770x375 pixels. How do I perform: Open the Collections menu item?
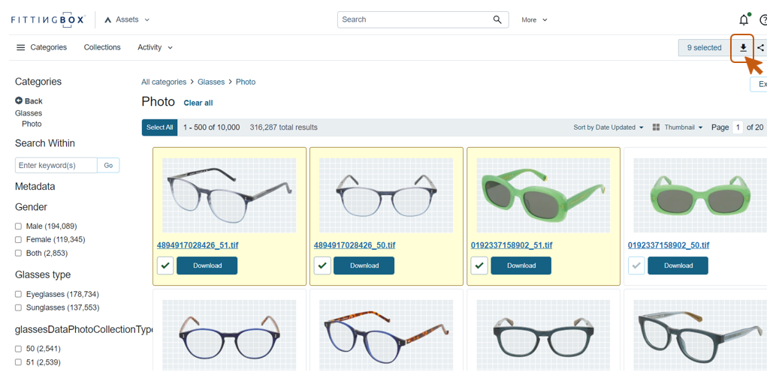(102, 47)
